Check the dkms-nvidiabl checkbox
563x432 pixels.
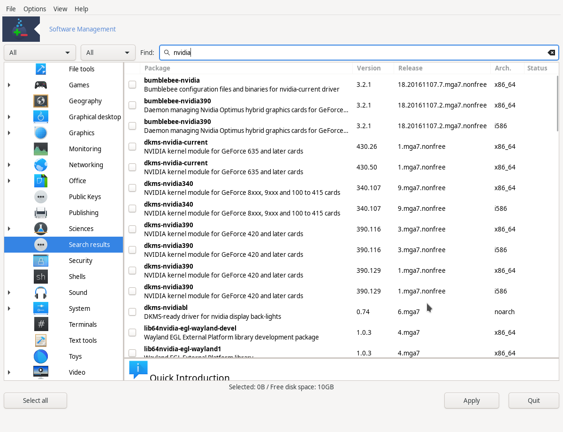132,312
